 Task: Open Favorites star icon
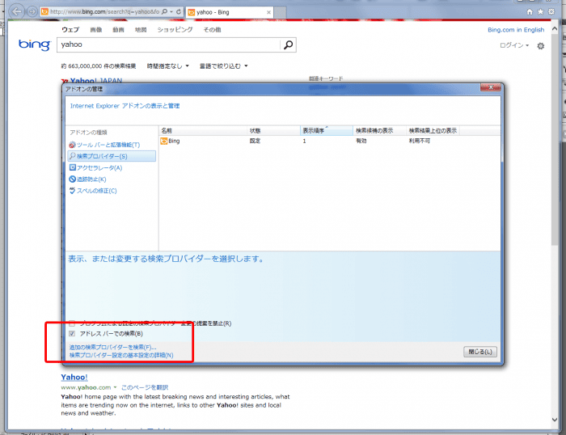coord(540,12)
